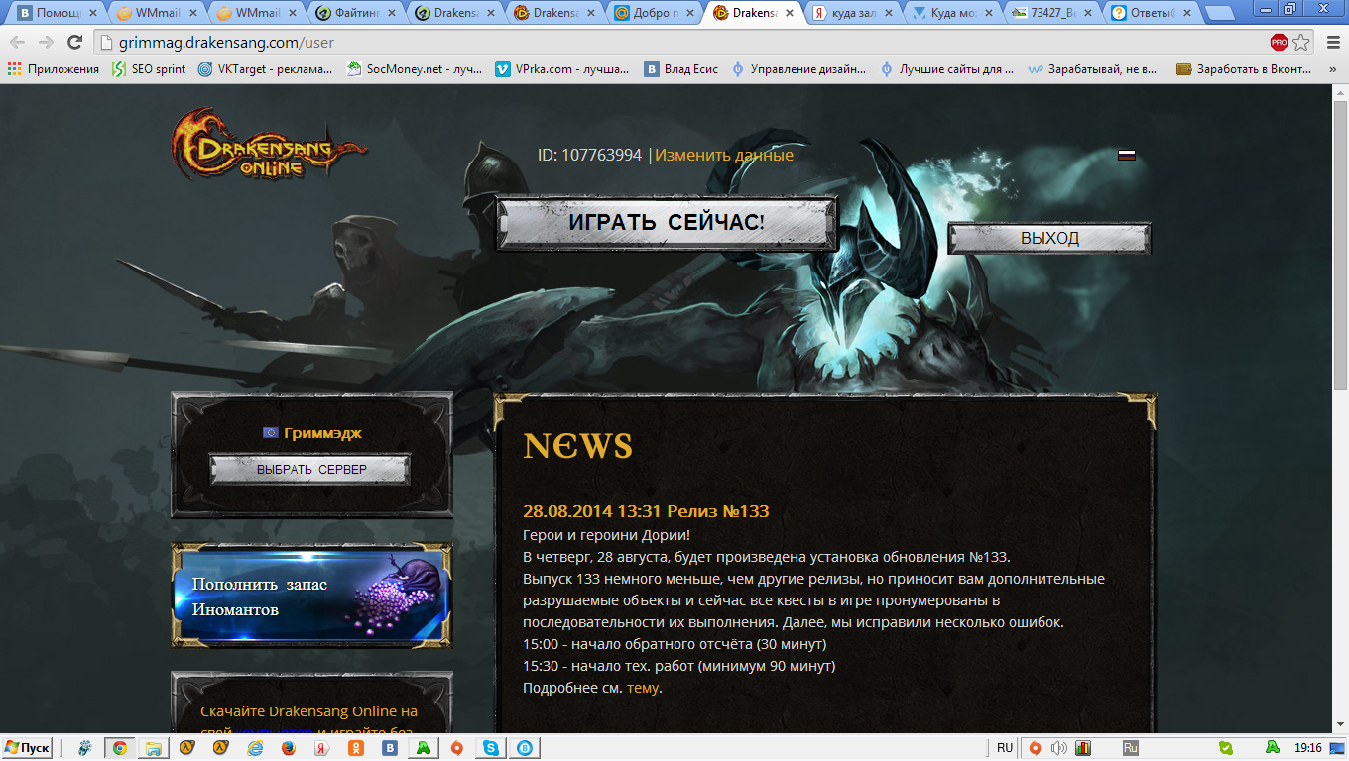The height and width of the screenshot is (761, 1349).
Task: Open the Зарабатывай, не в bookmark
Action: [x=1094, y=69]
